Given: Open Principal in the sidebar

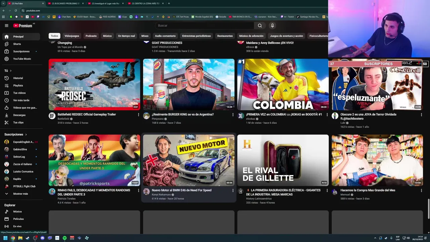Looking at the screenshot, I should coord(21,37).
